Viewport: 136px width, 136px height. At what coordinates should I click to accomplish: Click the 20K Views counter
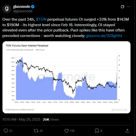pos(51,119)
